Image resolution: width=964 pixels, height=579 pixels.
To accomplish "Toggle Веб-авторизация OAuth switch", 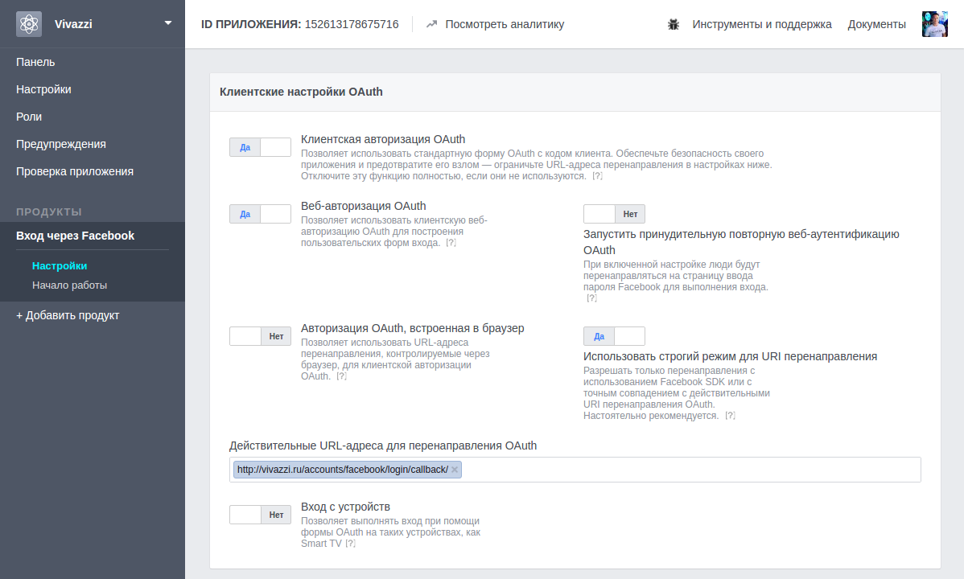I will click(260, 214).
